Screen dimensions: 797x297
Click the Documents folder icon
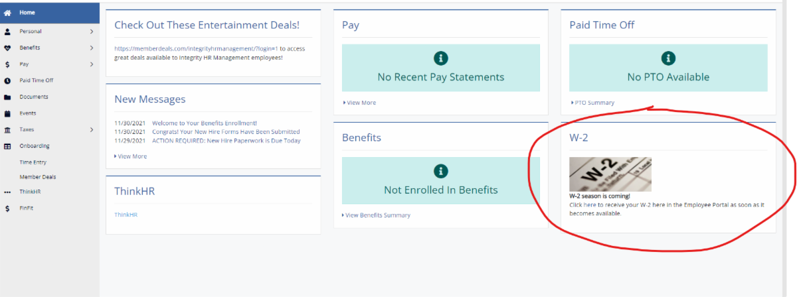coord(7,97)
